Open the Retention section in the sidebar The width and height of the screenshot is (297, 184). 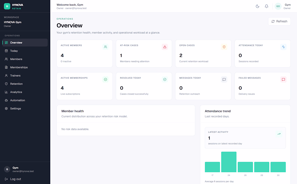(25, 84)
